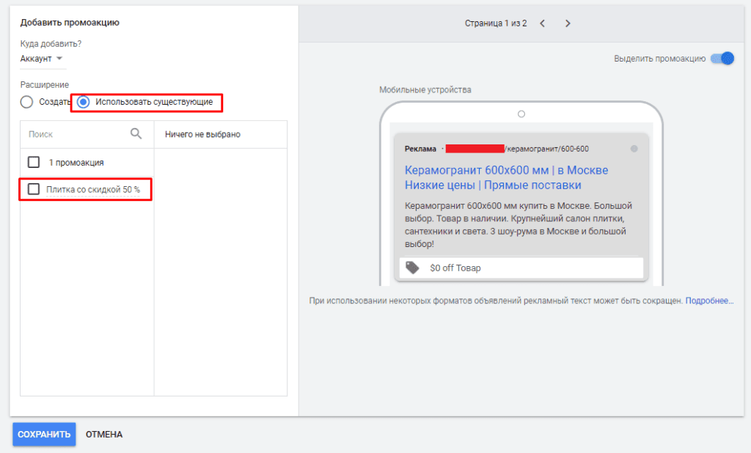Click the gray dot icon in ad preview
The image size is (751, 453).
point(634,149)
